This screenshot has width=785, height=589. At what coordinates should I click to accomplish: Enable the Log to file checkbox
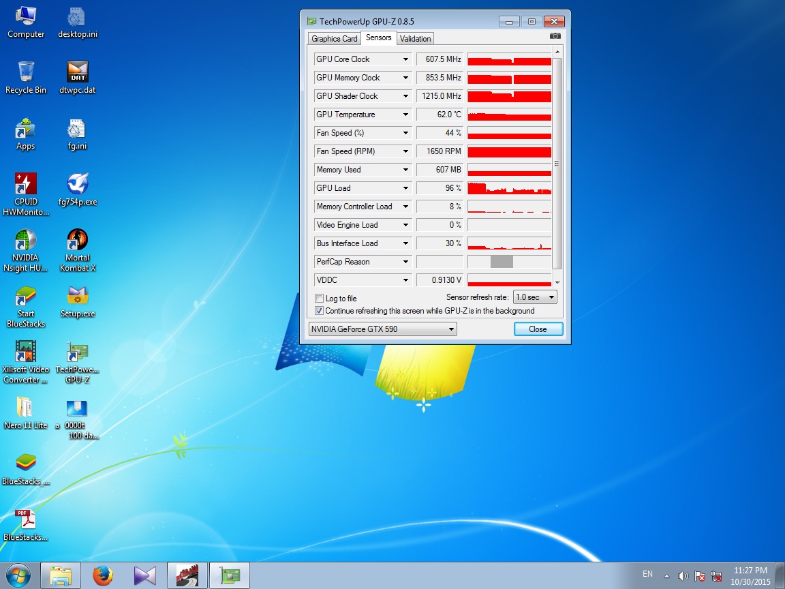[x=319, y=298]
